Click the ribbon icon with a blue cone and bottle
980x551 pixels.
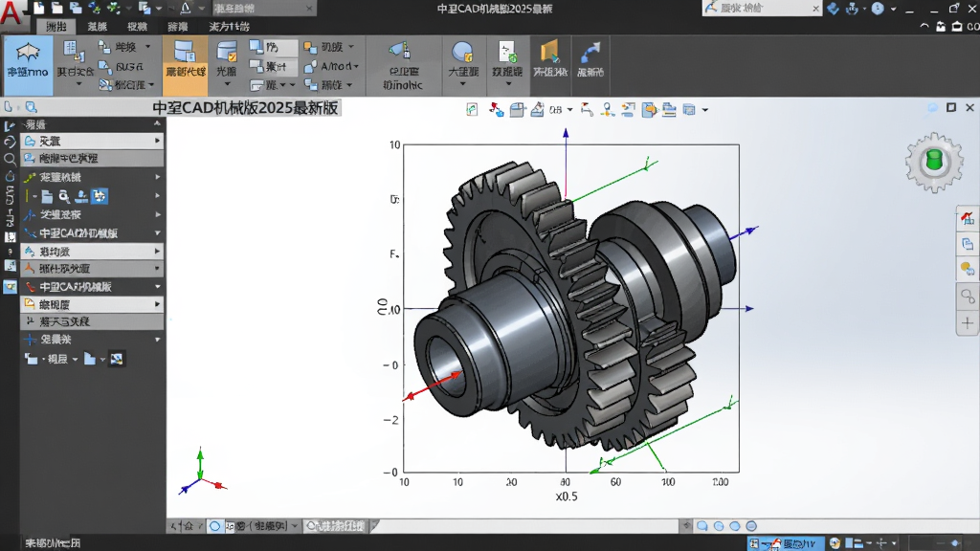[x=401, y=51]
